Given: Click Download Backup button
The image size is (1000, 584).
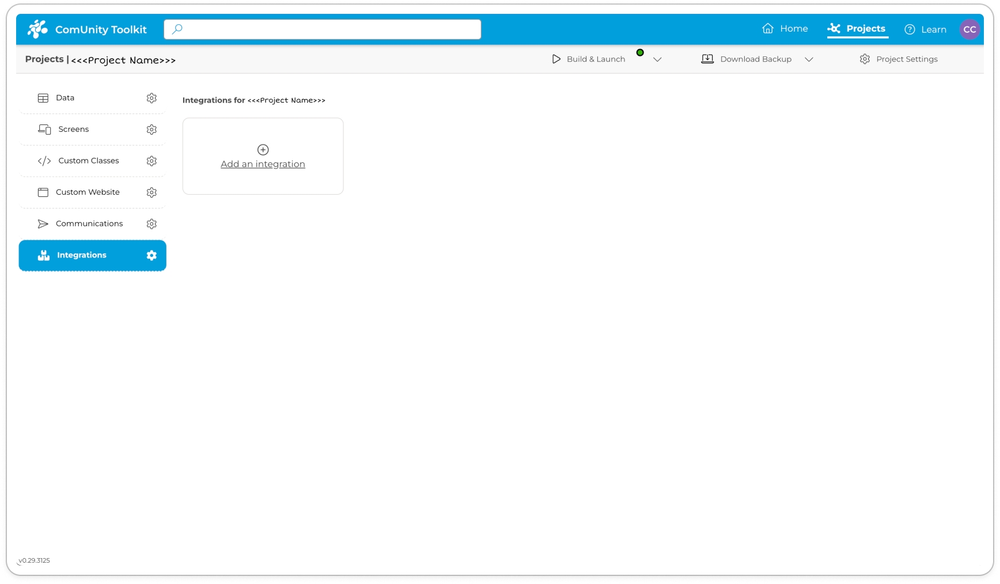Looking at the screenshot, I should point(747,59).
